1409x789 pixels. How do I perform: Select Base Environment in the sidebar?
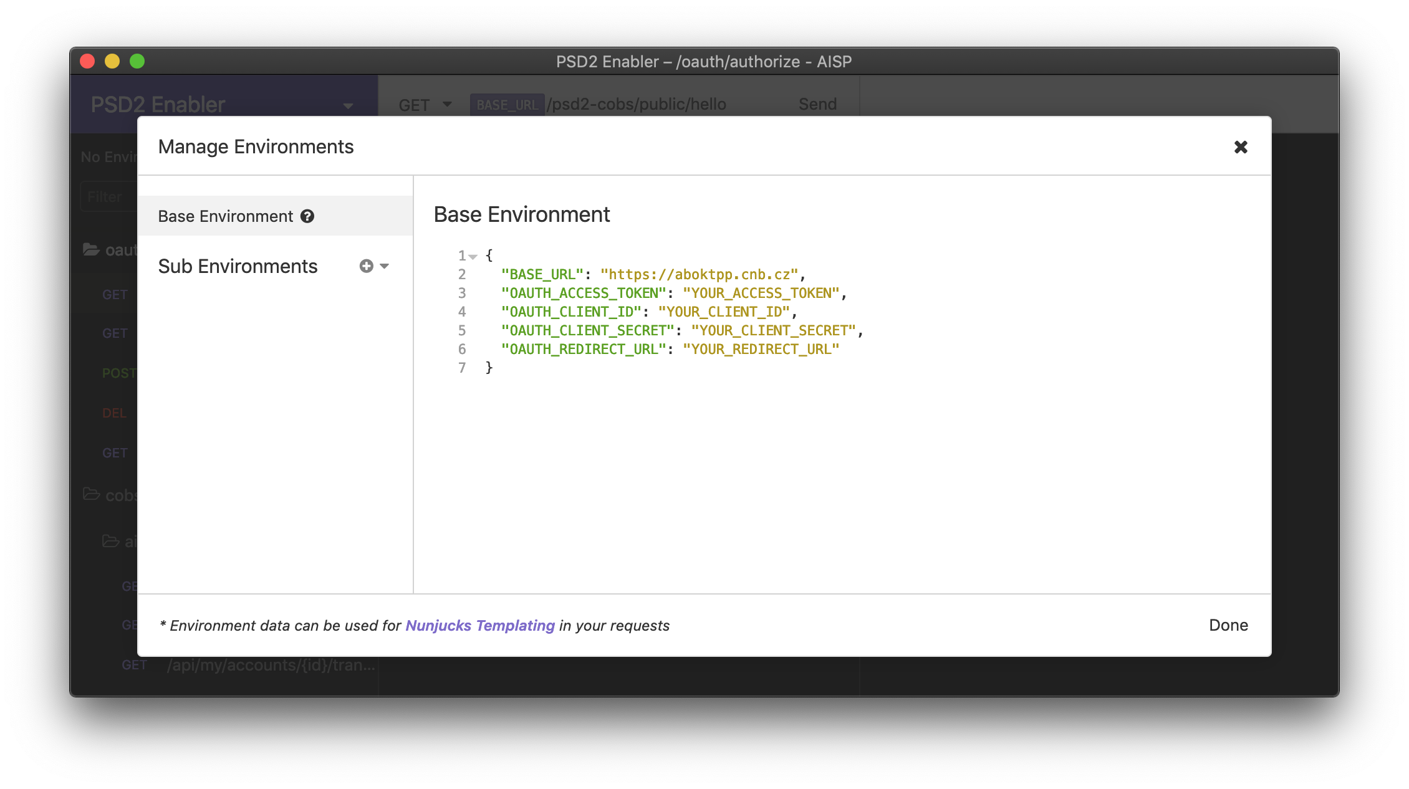click(x=275, y=216)
